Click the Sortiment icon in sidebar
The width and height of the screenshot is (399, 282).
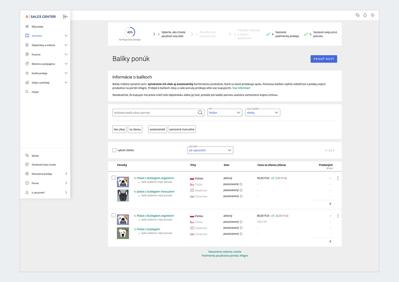[27, 36]
